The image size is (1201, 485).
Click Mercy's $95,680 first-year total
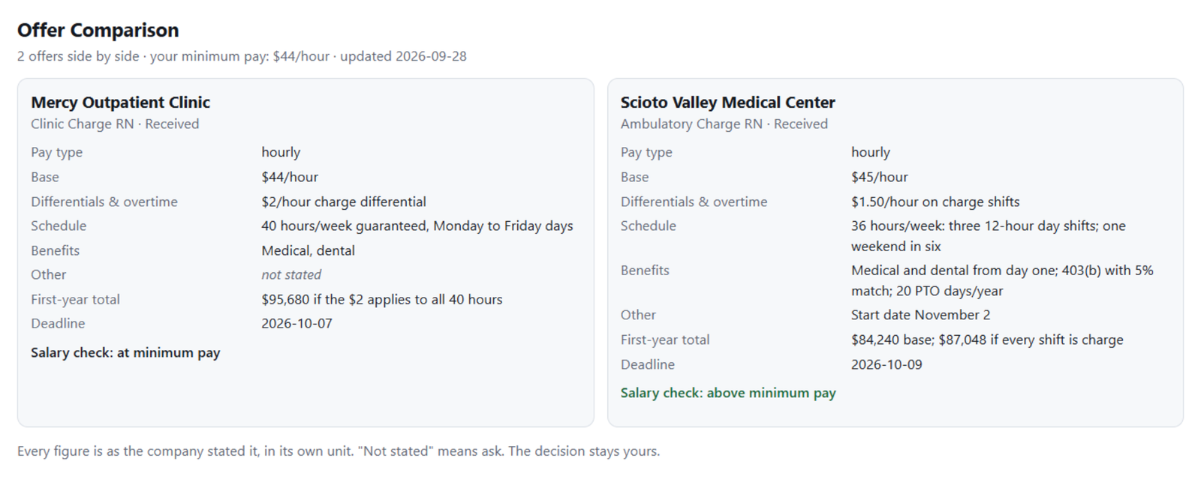(x=382, y=299)
